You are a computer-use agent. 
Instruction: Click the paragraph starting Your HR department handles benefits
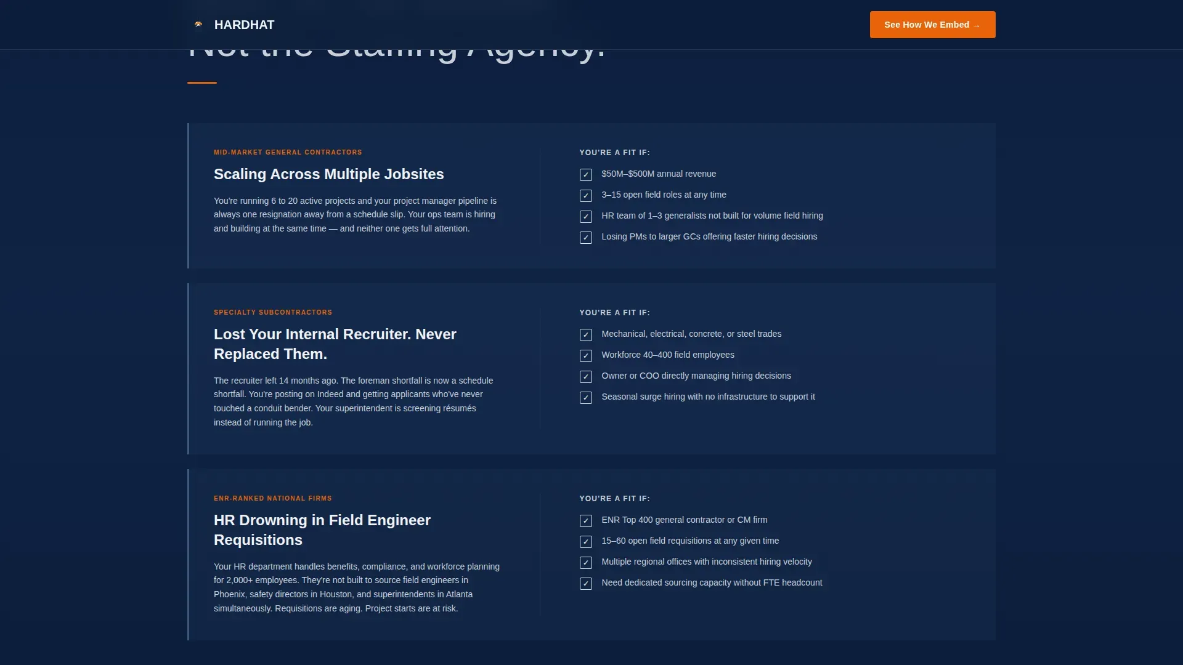coord(357,587)
